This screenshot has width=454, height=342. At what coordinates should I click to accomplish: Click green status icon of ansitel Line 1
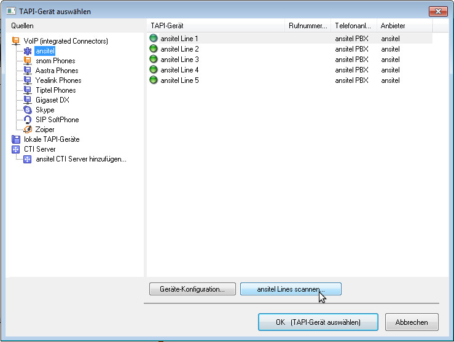(154, 38)
